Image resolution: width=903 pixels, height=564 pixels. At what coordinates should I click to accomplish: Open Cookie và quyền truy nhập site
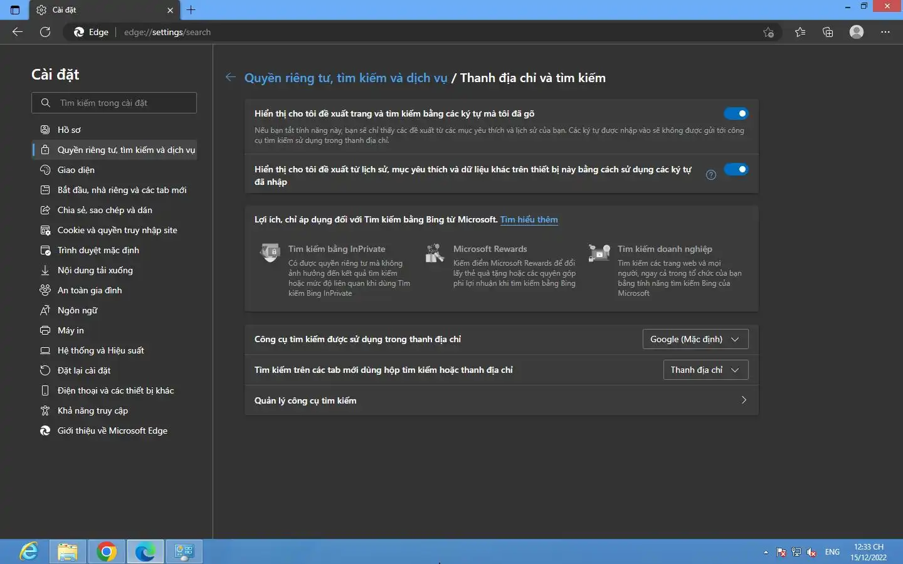tap(114, 230)
